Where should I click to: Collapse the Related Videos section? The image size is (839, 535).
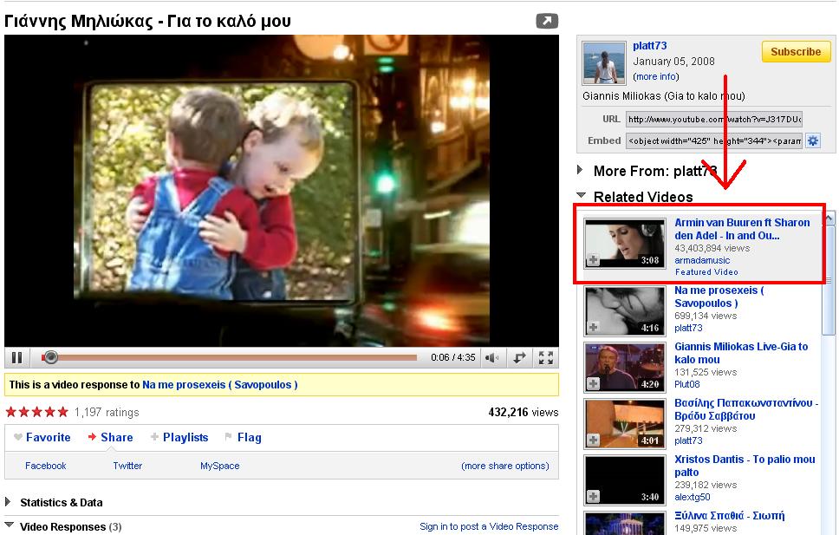click(x=581, y=195)
